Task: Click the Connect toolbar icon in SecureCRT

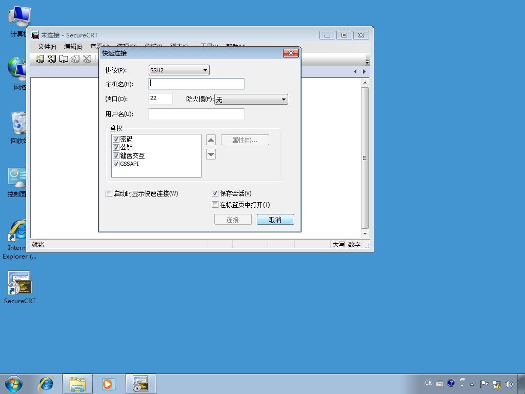Action: point(40,58)
